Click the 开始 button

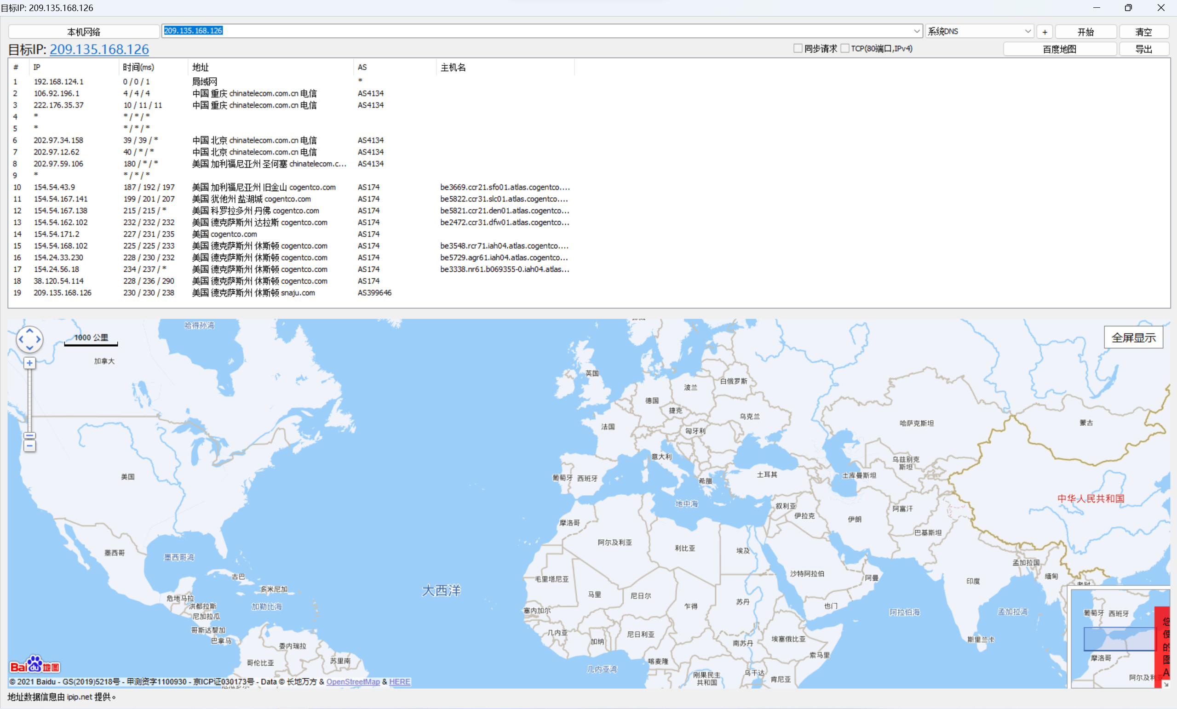(x=1085, y=32)
